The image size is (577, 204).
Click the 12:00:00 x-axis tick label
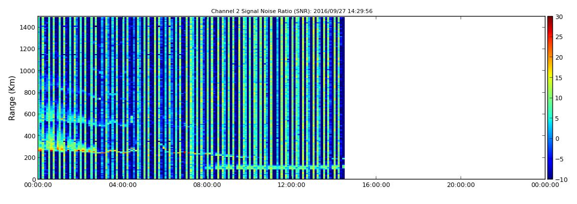point(293,185)
